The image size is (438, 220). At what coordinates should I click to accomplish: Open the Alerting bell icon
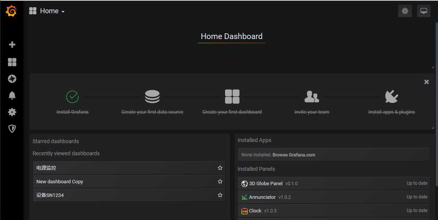12,95
